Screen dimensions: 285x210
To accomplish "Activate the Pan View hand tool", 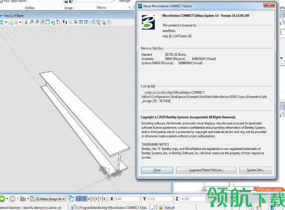I will click(58, 22).
